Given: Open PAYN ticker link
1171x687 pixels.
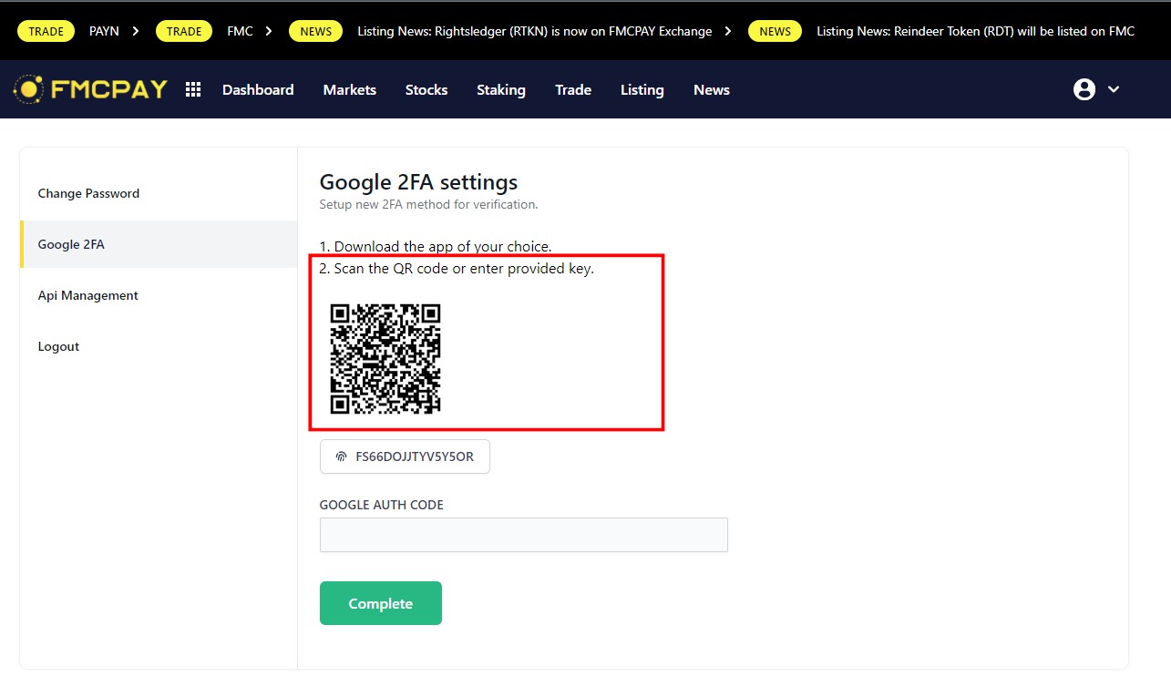Looking at the screenshot, I should (104, 31).
